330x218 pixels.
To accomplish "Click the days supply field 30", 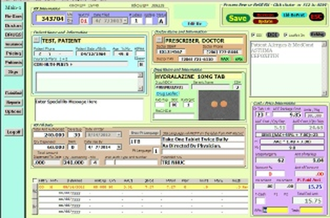I will pyautogui.click(x=75, y=135).
